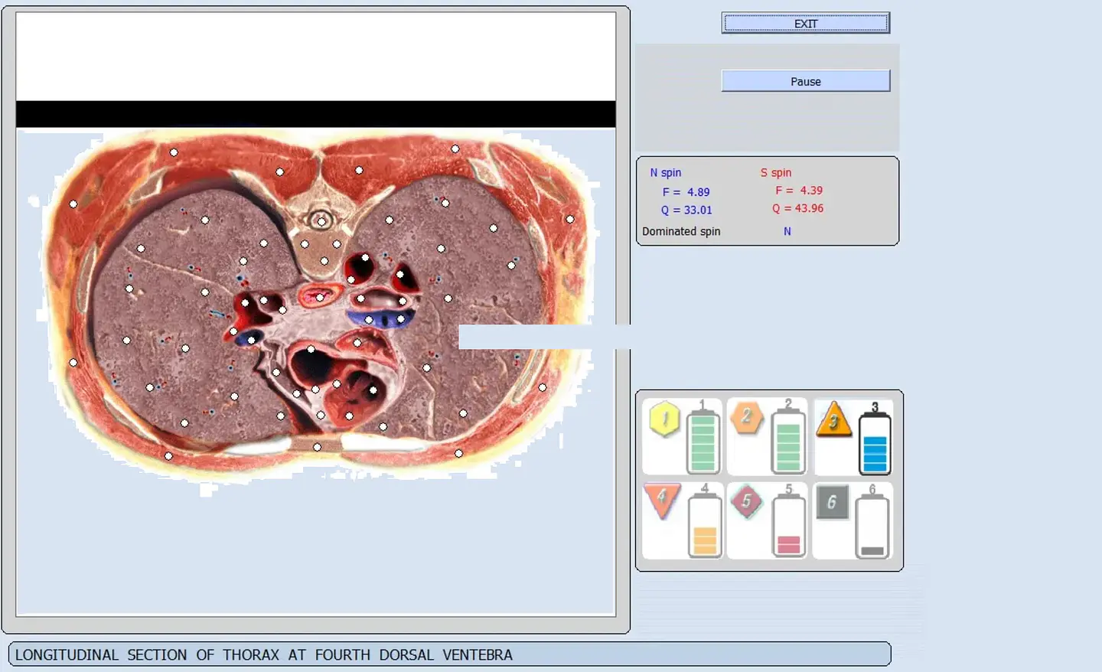The width and height of the screenshot is (1102, 672).
Task: Click the pink diamond level 5 icon
Action: (x=747, y=502)
